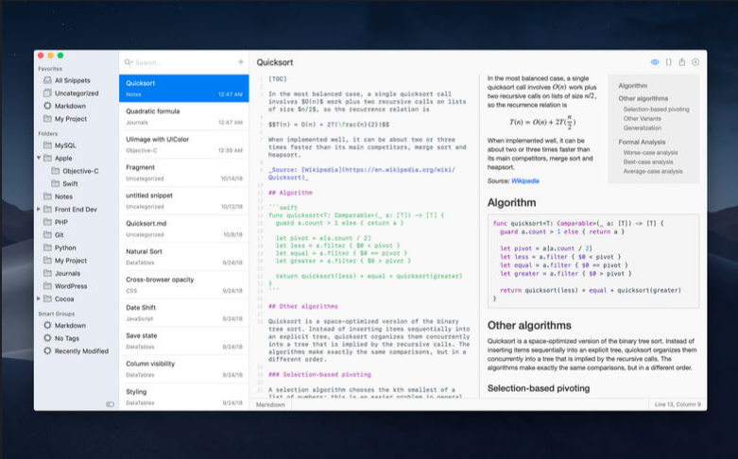Add a new snippet with plus button
738x459 pixels.
point(241,61)
